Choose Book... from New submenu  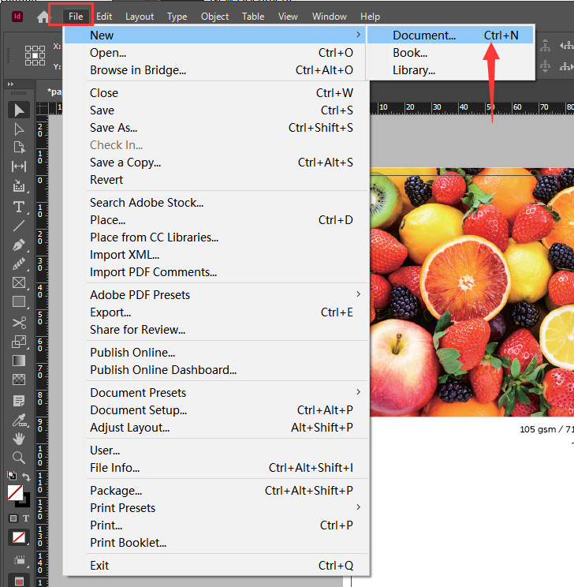point(449,53)
